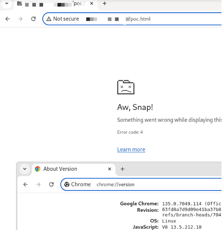This screenshot has width=222, height=230.
Task: Go back in the poc.html window
Action: pyautogui.click(x=7, y=19)
